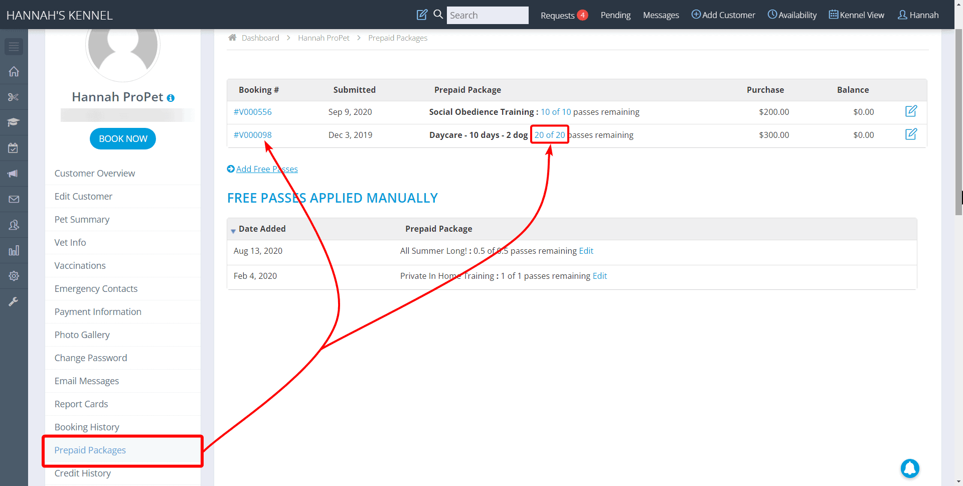Open the bar chart reports icon
963x486 pixels.
point(14,250)
